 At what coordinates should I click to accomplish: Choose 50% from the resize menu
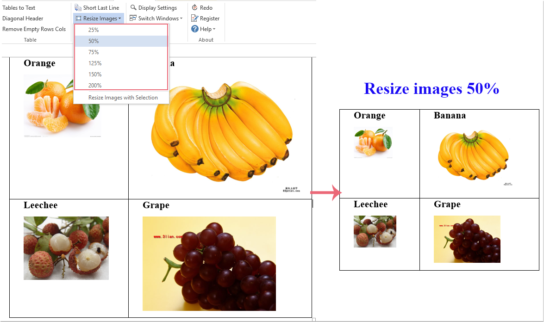click(94, 41)
